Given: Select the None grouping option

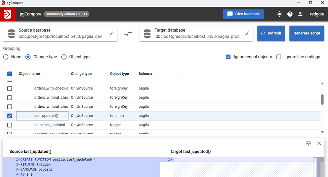Looking at the screenshot, I should click(x=6, y=57).
